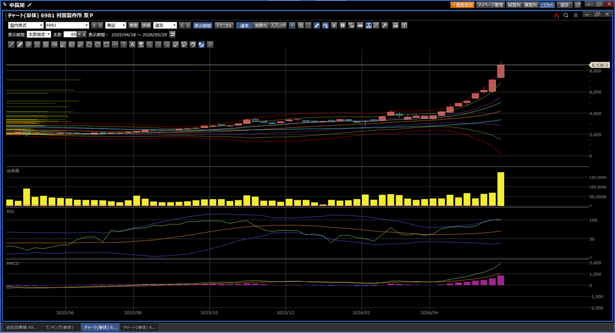Click the zoom in magnifier icon

tap(300, 25)
